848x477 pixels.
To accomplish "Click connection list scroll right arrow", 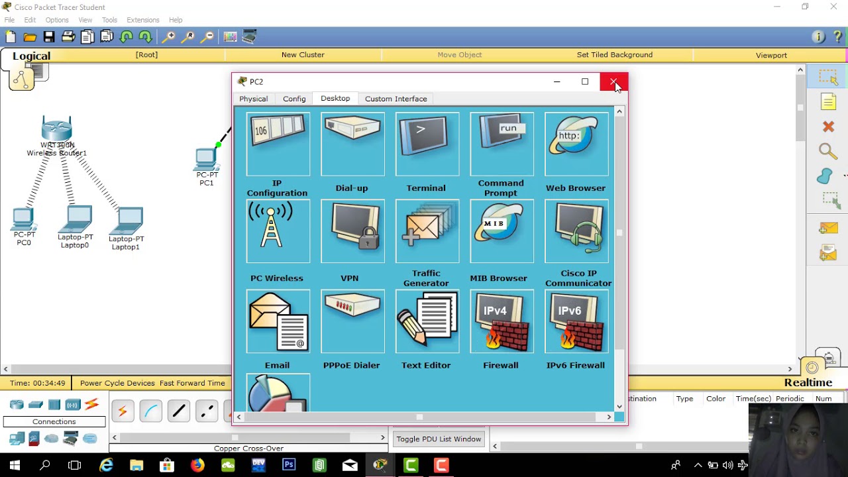I will tap(382, 438).
